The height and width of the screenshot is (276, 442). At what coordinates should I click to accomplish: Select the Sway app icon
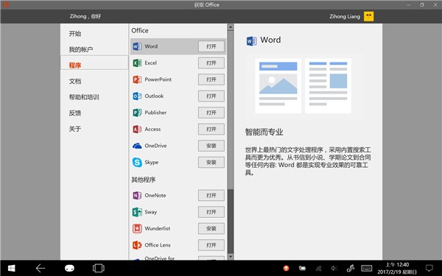(137, 212)
